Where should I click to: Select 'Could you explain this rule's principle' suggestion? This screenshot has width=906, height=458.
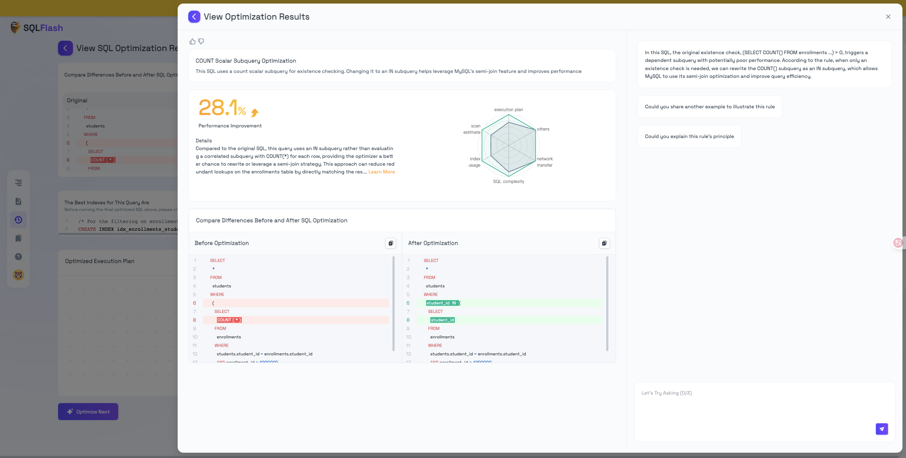pyautogui.click(x=689, y=136)
